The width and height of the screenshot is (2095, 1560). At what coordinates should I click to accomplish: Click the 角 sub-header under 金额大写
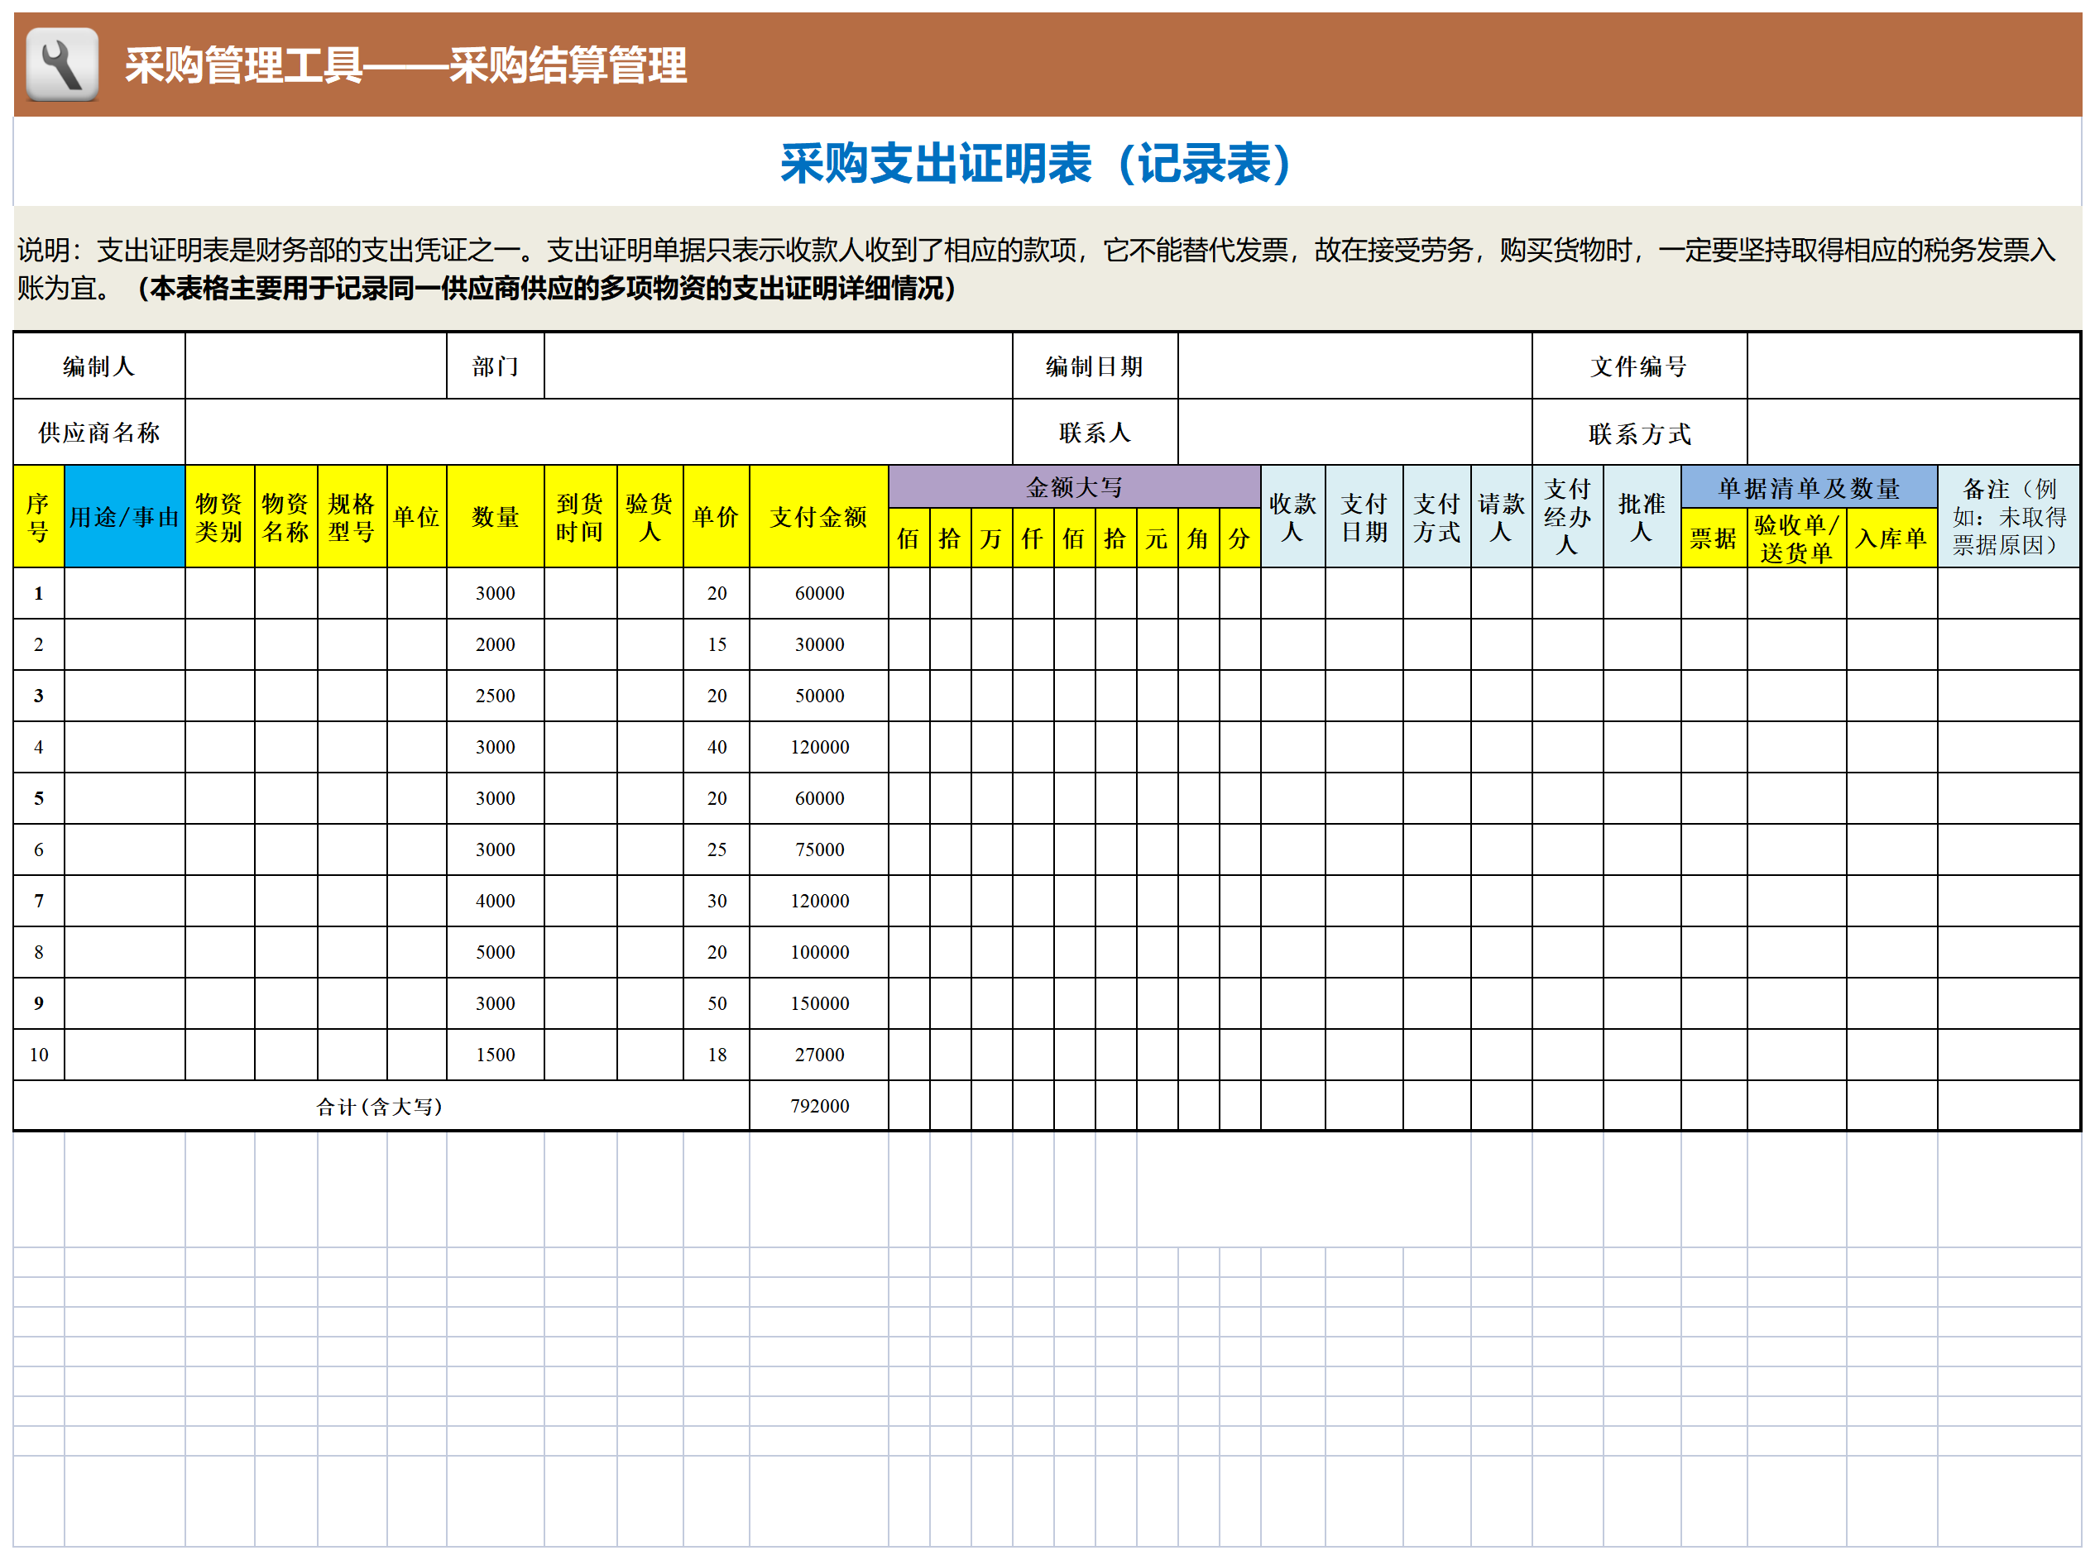pos(1198,538)
